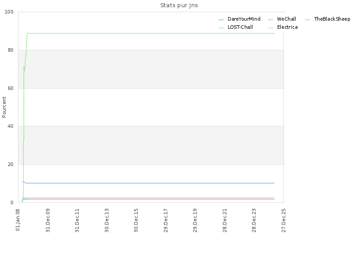Click the green LOST-Chall legend color marker
This screenshot has width=360, height=270.
coord(221,28)
